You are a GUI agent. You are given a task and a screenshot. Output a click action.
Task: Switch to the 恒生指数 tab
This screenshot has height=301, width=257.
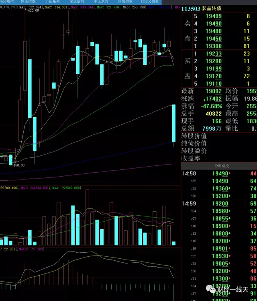coord(28,2)
